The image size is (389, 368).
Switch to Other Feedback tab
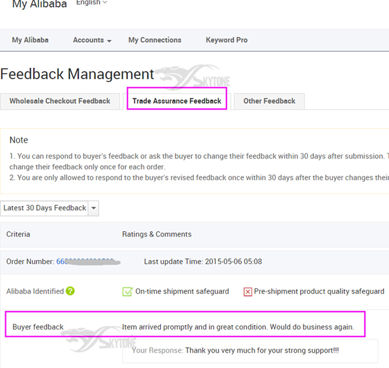pos(269,101)
